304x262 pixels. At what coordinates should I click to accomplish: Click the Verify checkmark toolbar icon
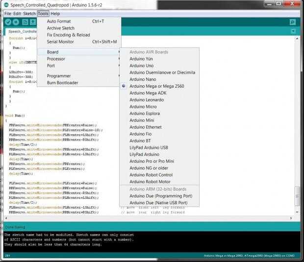tap(8, 22)
